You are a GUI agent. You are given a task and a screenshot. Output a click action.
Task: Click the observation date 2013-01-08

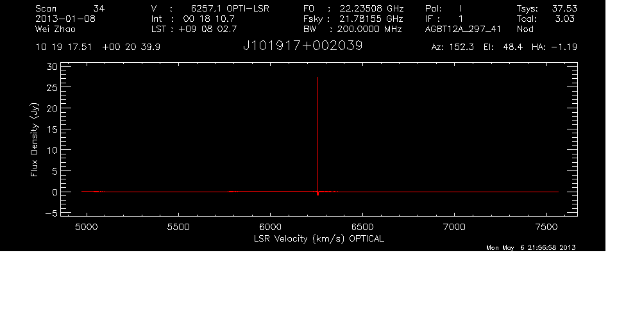(x=65, y=19)
